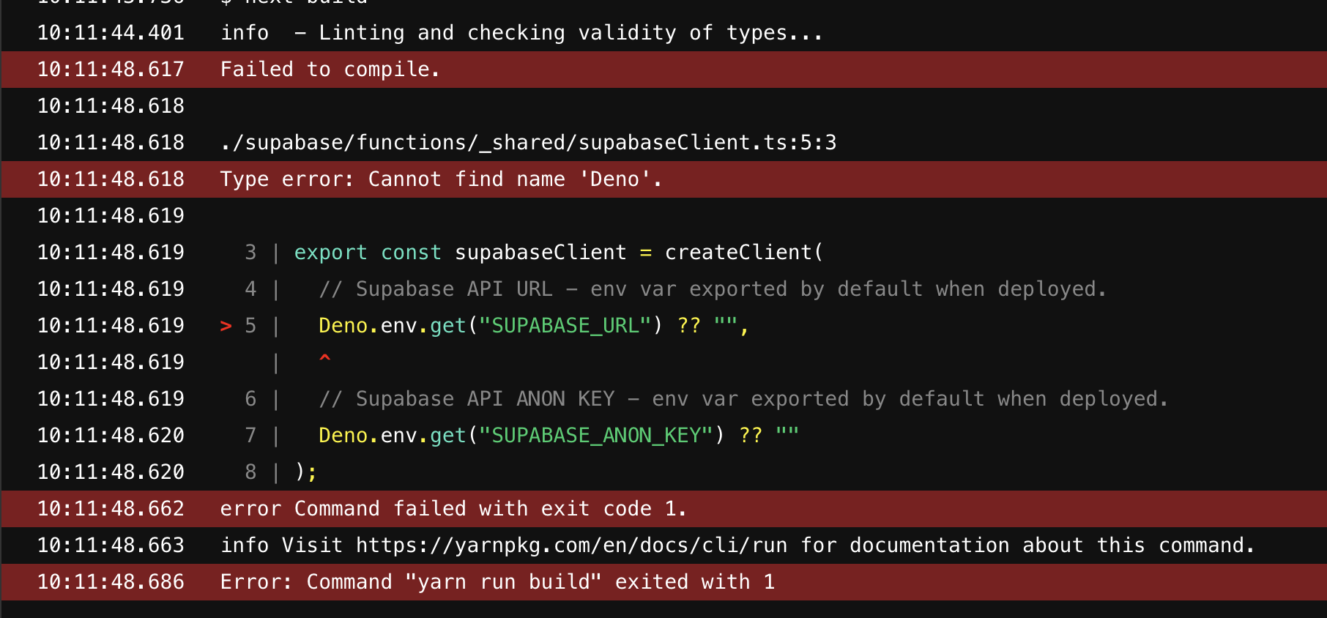Select the "Command failed with exit code 1" line

(x=453, y=509)
